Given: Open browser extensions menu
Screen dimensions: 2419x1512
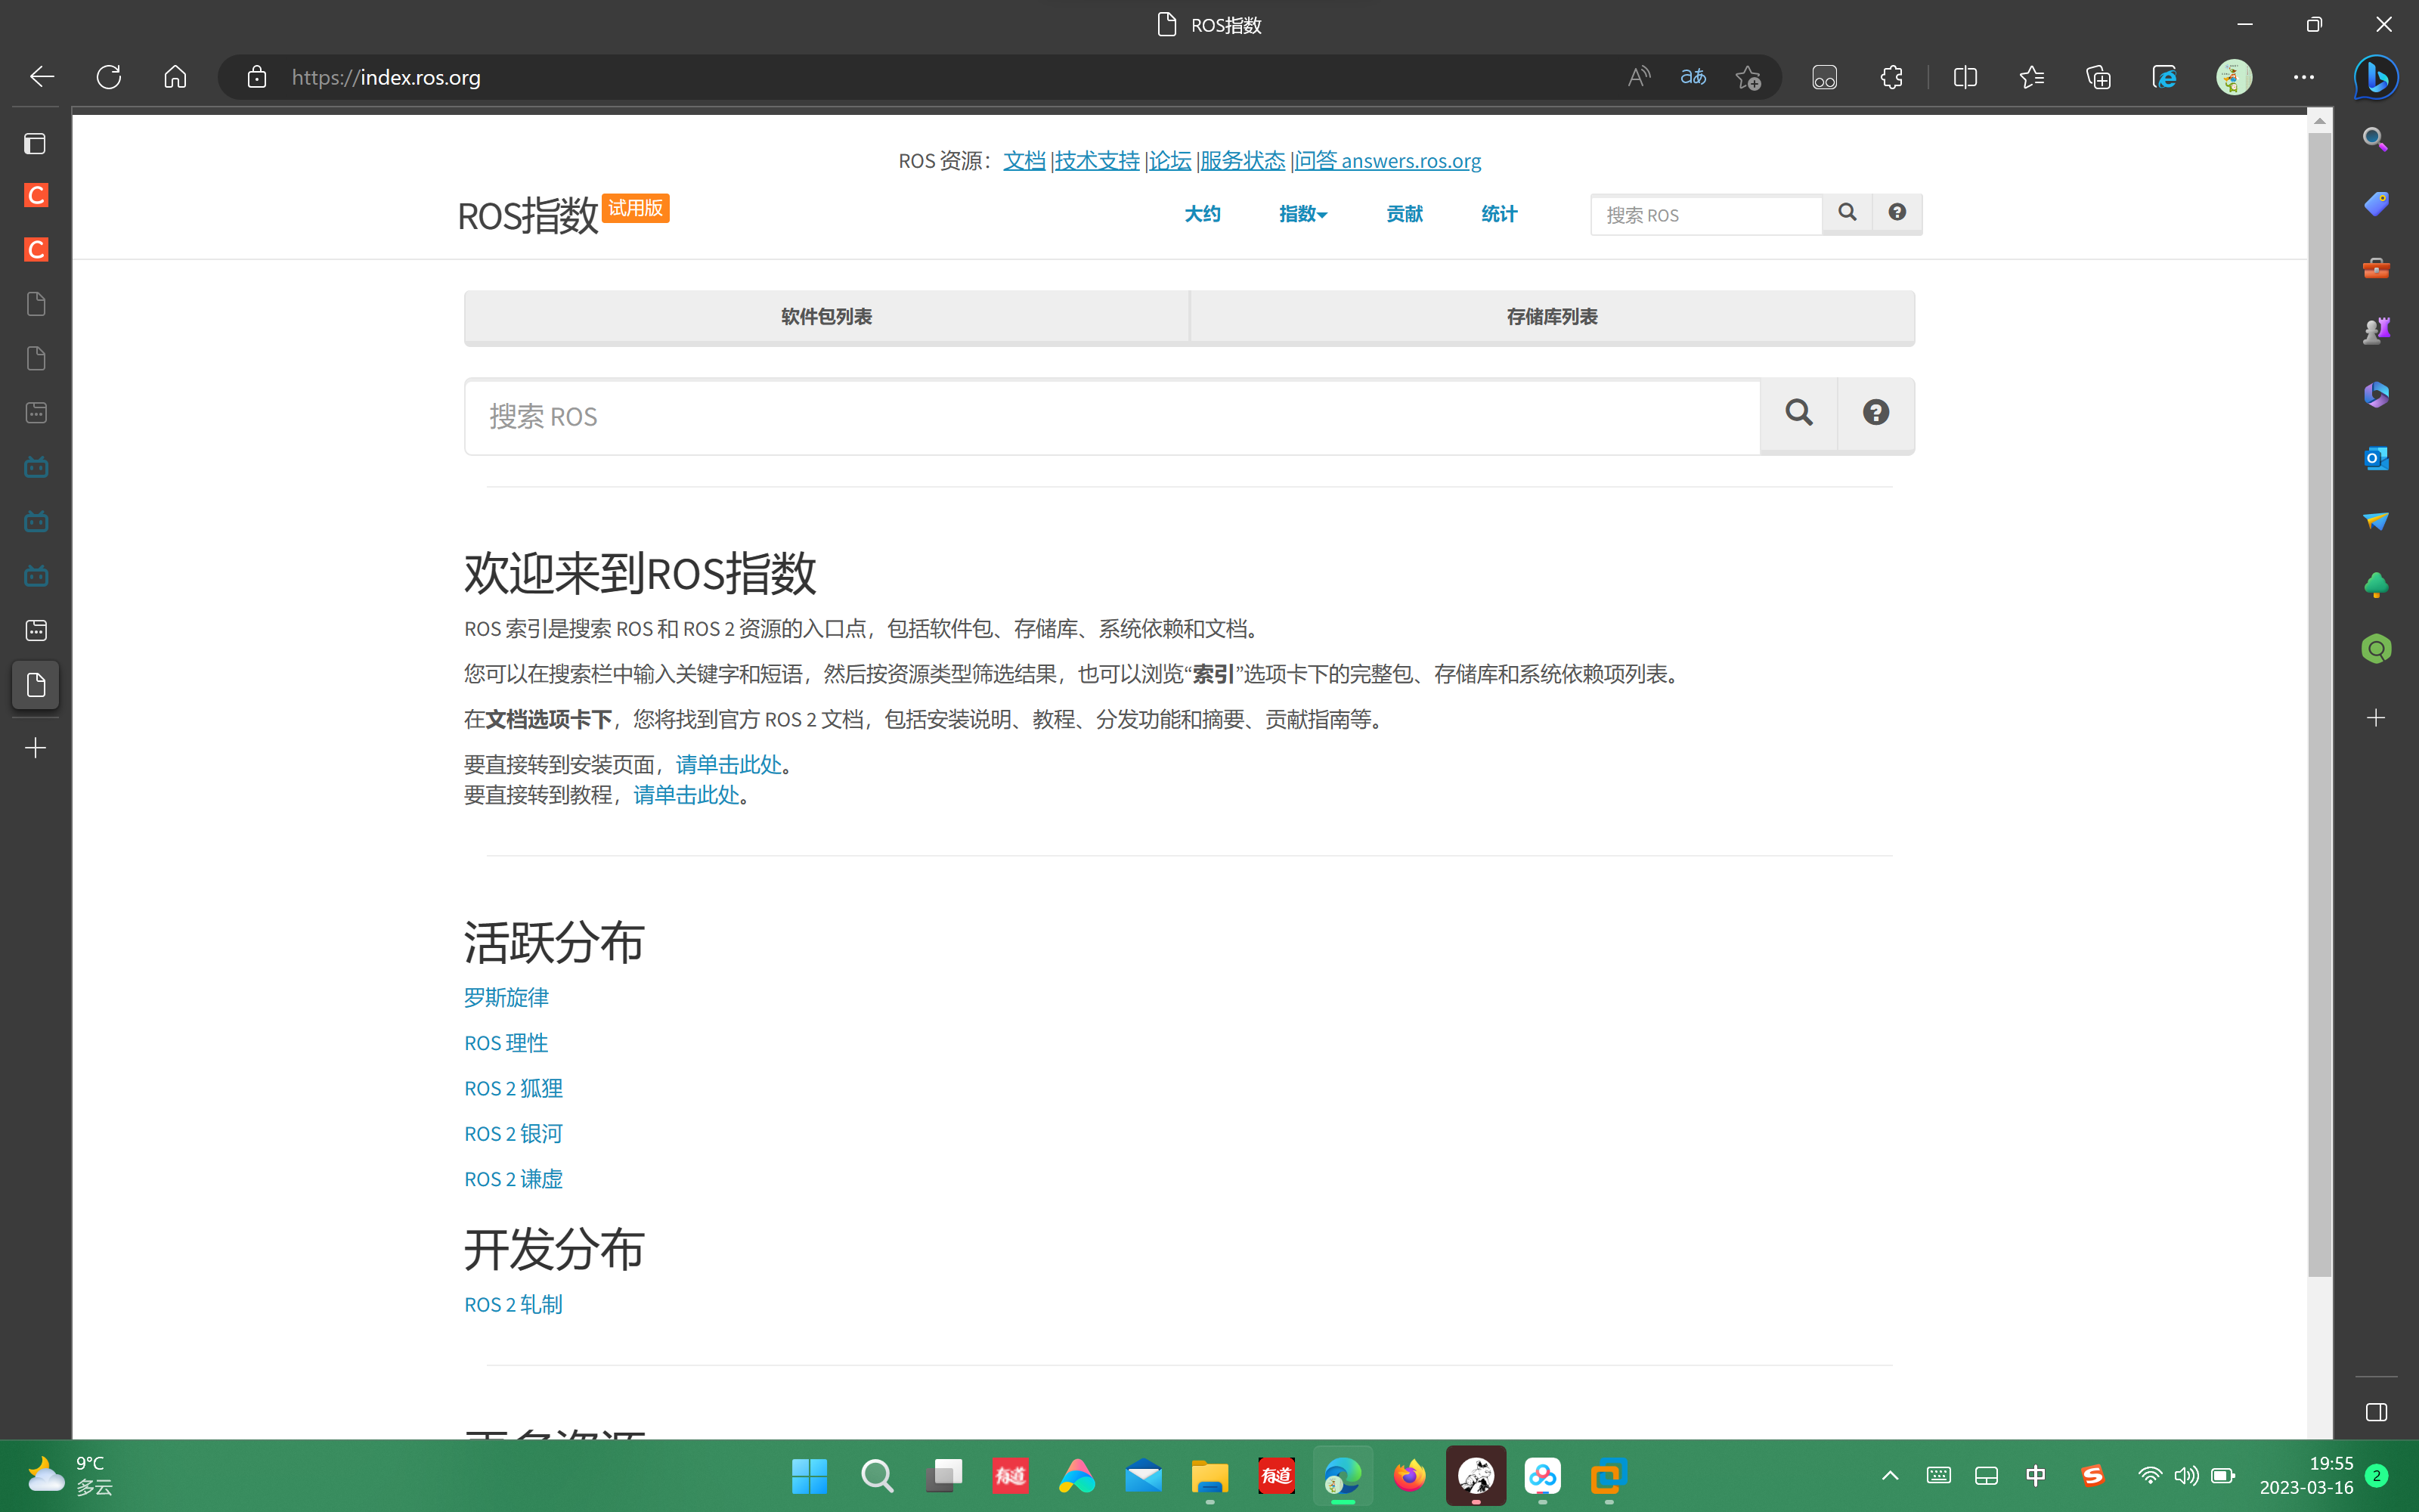Looking at the screenshot, I should point(1891,77).
